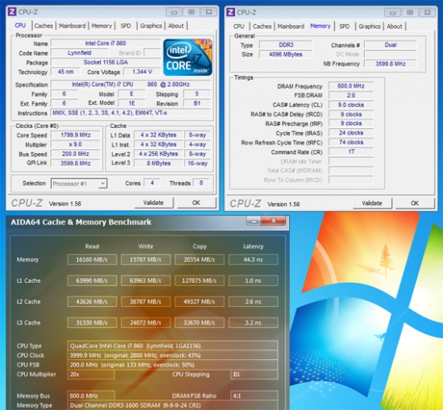The width and height of the screenshot is (443, 410).
Task: Click Memory Type field showing DDR3-1600 SDRAM
Action: point(172,405)
